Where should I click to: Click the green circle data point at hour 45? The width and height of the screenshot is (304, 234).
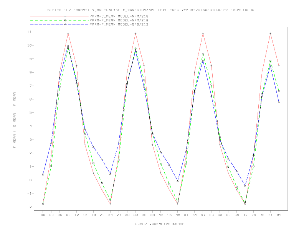click(169, 184)
